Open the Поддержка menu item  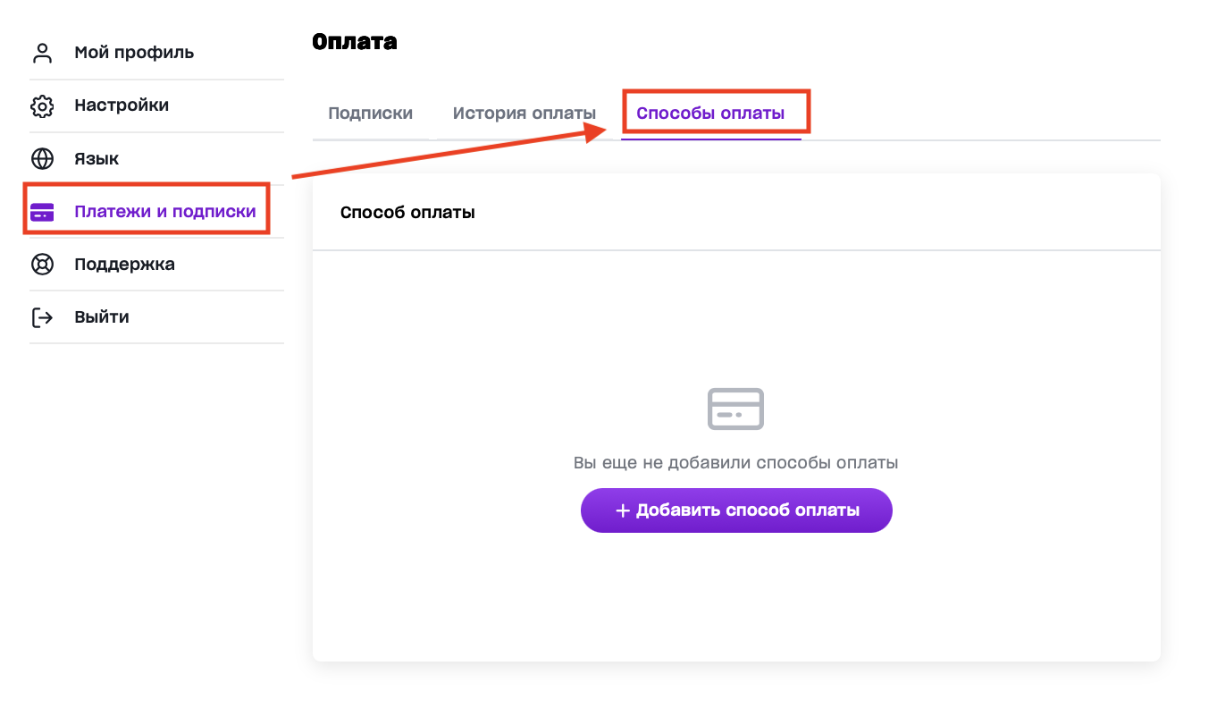[124, 265]
